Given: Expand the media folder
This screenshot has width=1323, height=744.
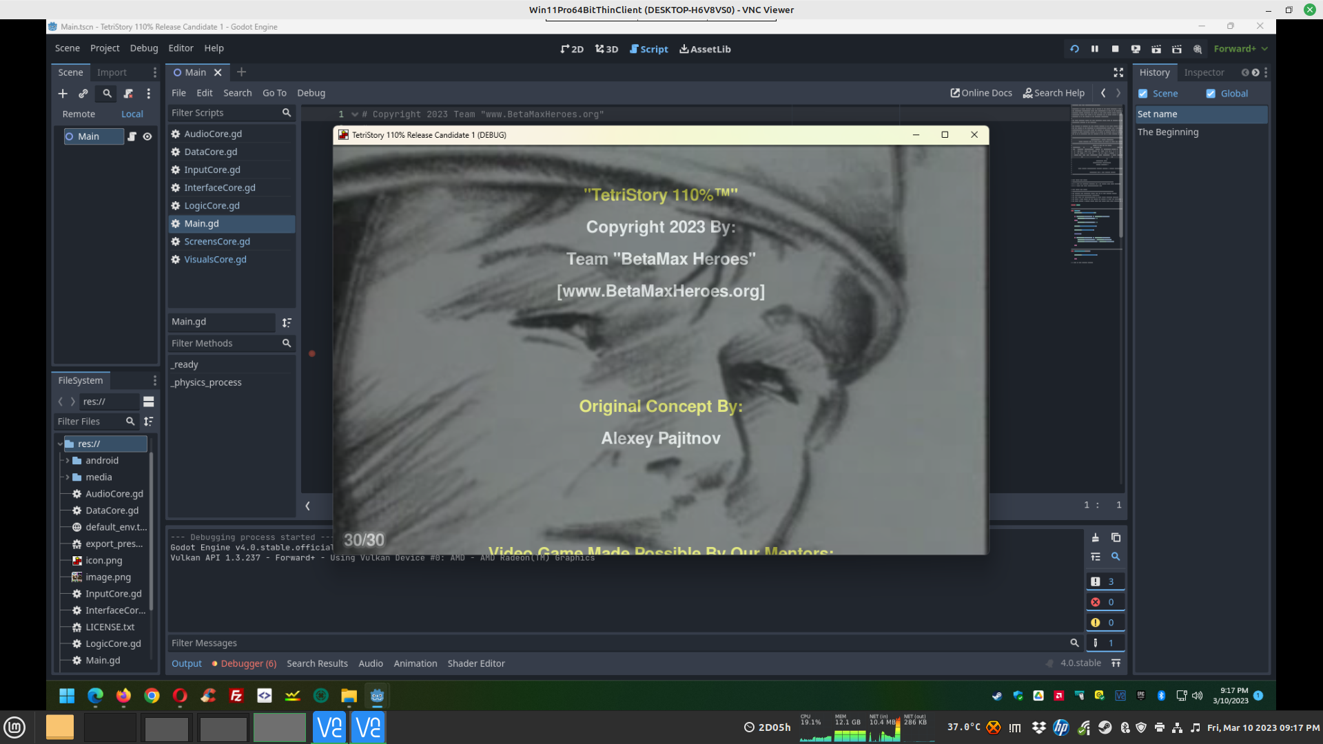Looking at the screenshot, I should [x=68, y=477].
